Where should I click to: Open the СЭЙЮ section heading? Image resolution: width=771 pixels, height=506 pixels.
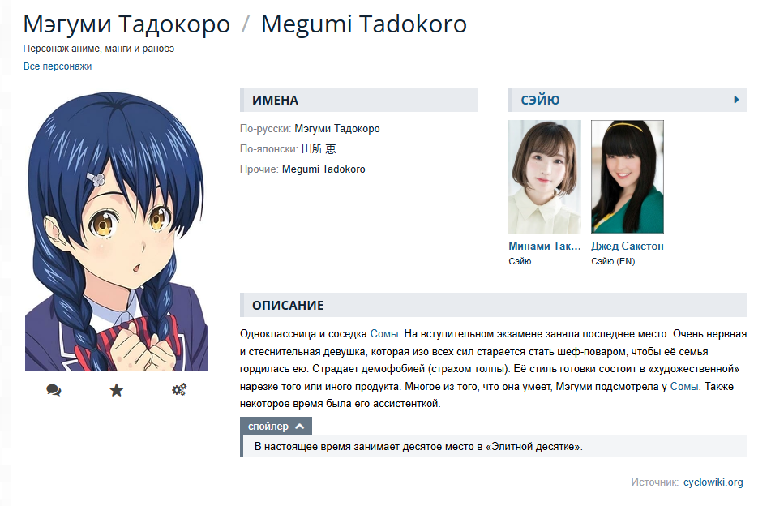pos(540,101)
